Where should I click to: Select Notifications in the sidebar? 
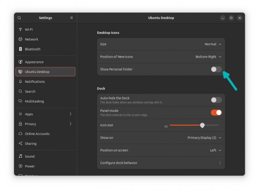coord(45,82)
